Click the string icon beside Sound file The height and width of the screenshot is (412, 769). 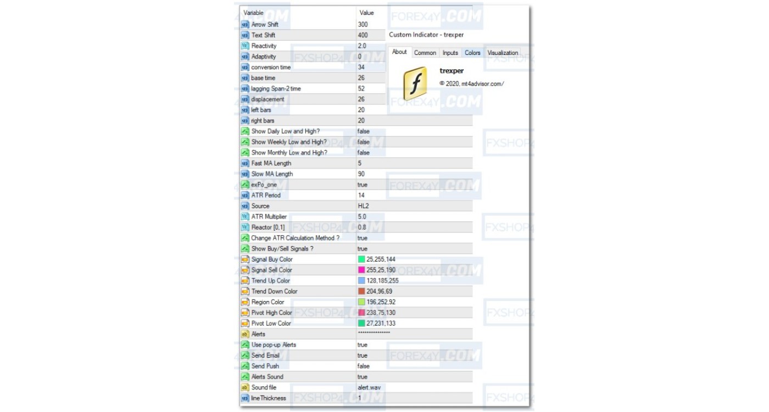pos(245,387)
